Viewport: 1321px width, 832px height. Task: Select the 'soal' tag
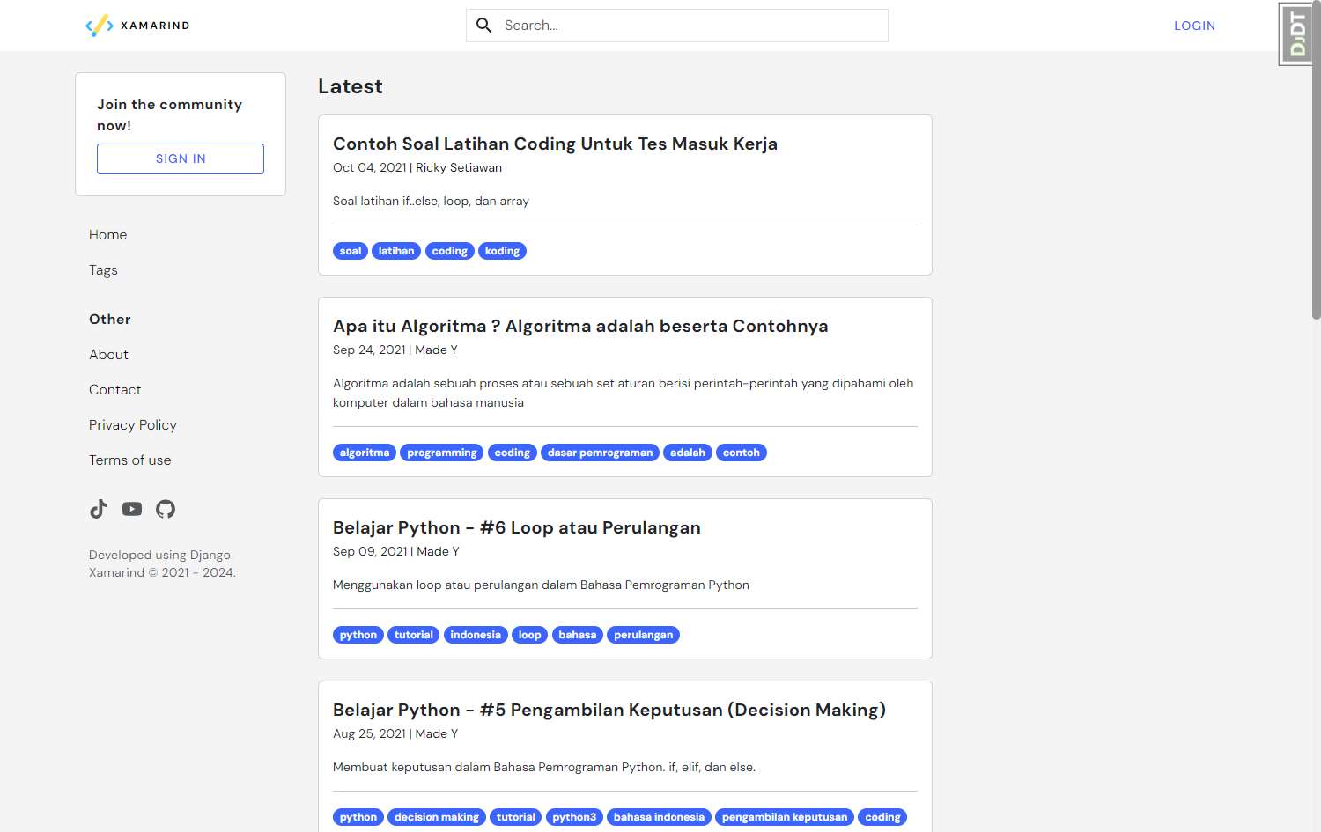click(x=351, y=251)
